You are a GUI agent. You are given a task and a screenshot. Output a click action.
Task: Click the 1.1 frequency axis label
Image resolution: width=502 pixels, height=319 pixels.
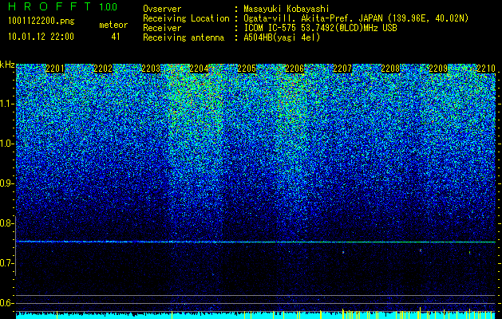[7, 104]
